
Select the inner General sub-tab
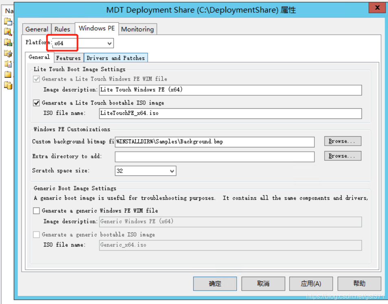pos(39,57)
